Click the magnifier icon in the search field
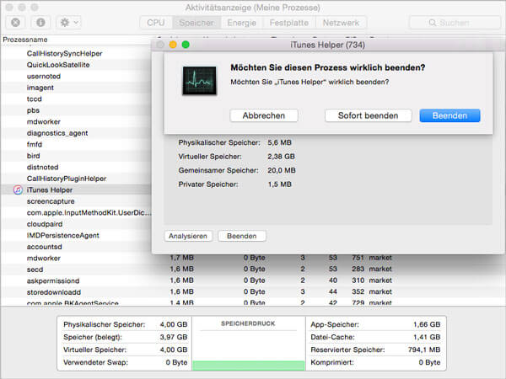506x379 pixels. click(433, 23)
